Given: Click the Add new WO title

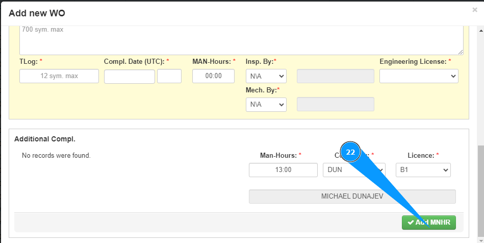Looking at the screenshot, I should point(37,13).
